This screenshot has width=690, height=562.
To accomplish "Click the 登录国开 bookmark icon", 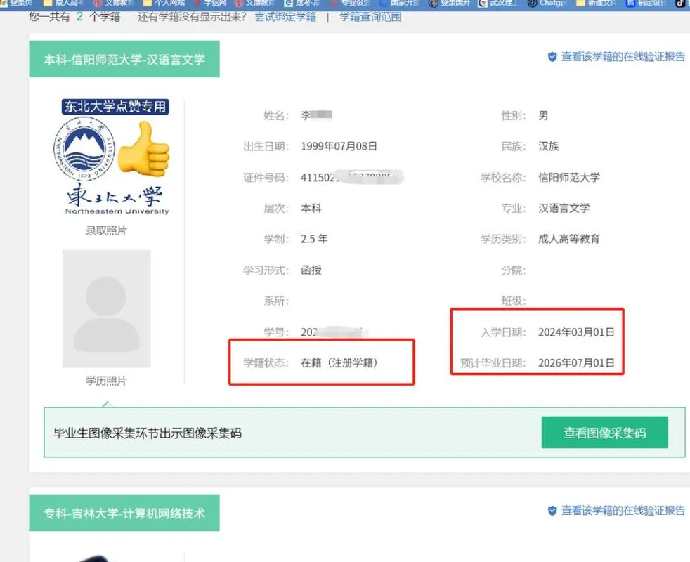I will [434, 4].
